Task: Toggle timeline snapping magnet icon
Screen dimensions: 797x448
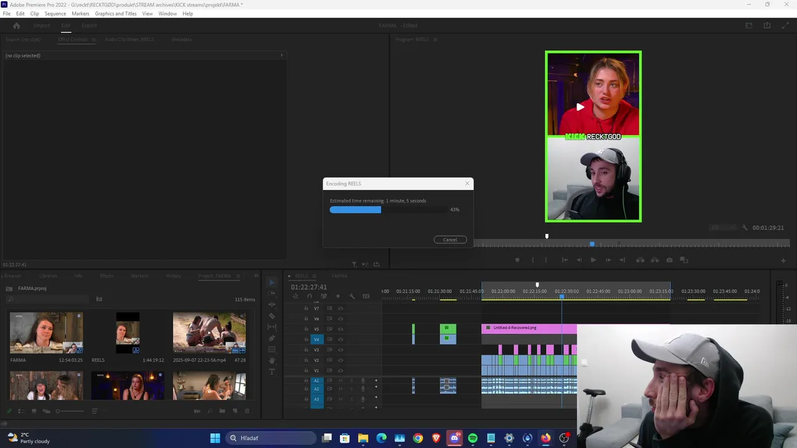Action: (x=309, y=296)
